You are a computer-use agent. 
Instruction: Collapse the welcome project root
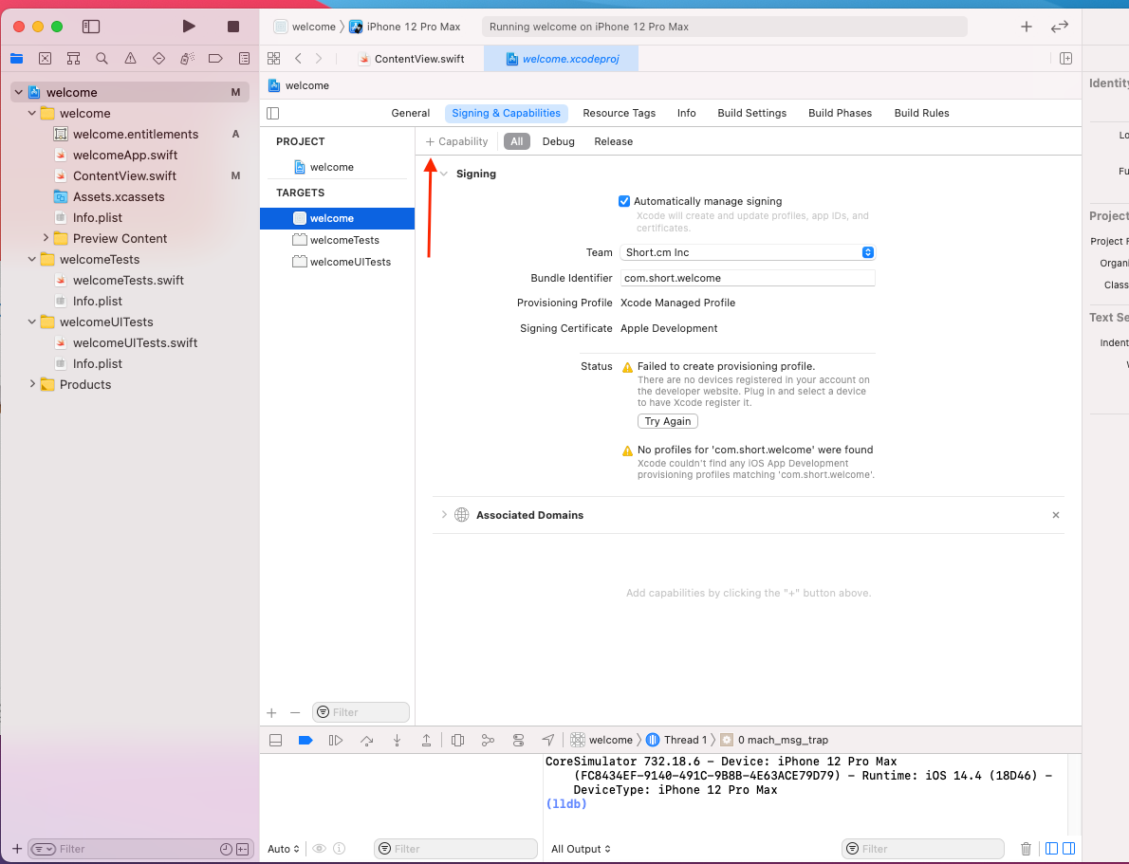click(19, 92)
